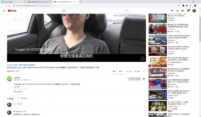The width and height of the screenshot is (201, 117).
Task: Select the active YouTube video tab
Action: (64, 2)
